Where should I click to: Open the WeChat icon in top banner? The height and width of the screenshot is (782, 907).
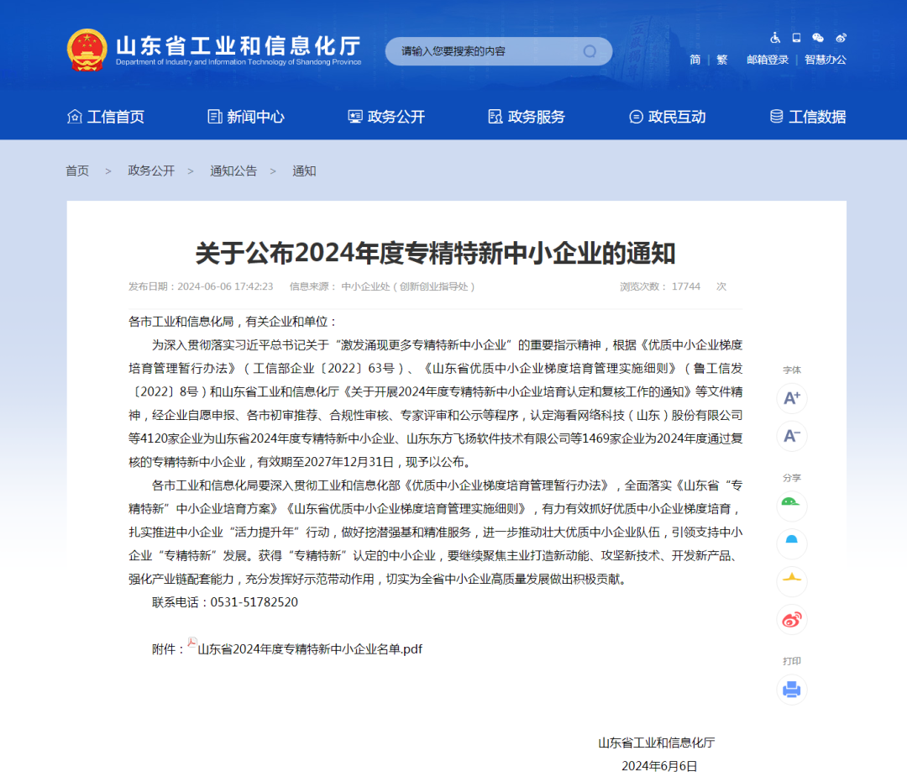(817, 38)
